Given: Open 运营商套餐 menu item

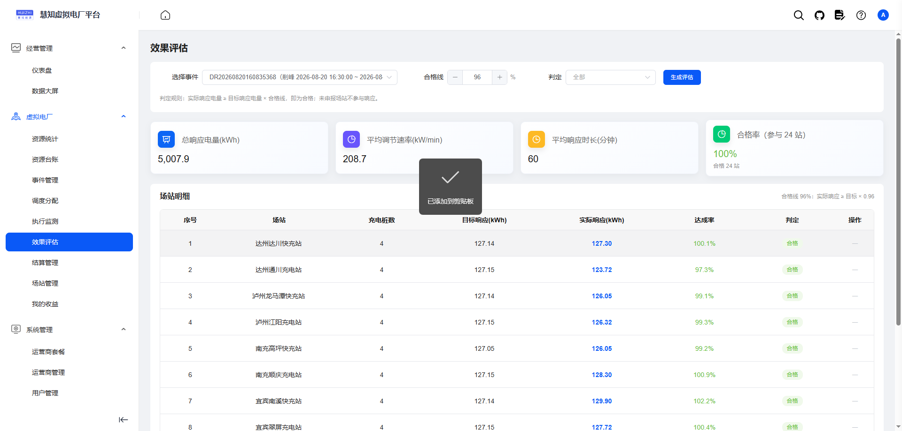Looking at the screenshot, I should 69,352.
